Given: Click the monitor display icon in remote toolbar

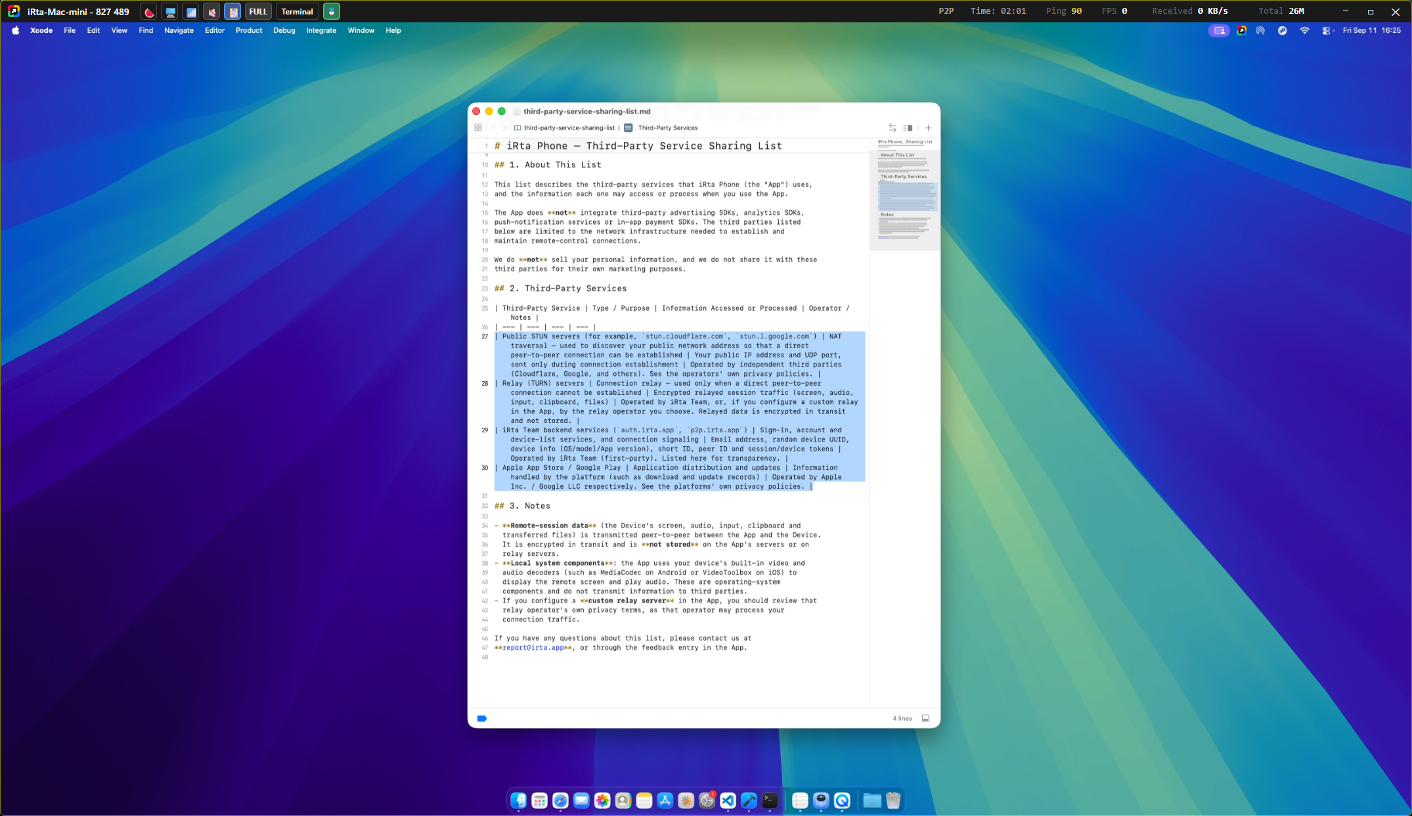Looking at the screenshot, I should pos(170,12).
